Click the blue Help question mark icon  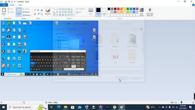pos(193,5)
